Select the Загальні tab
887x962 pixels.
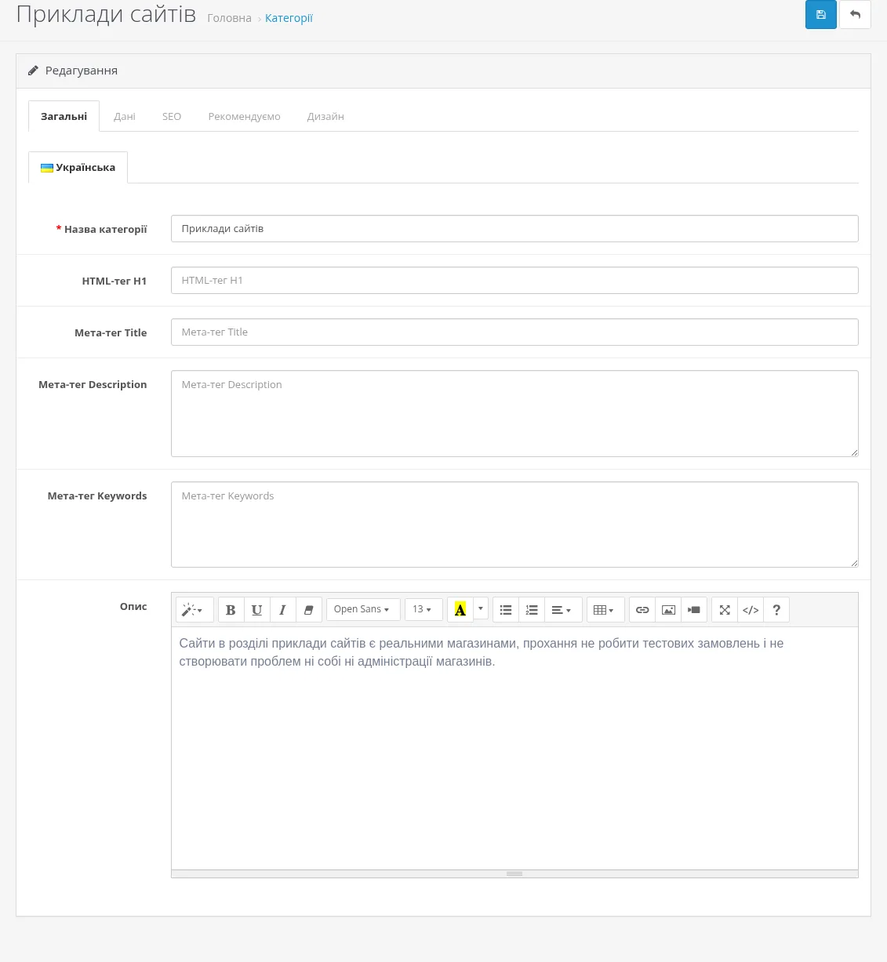pos(64,116)
